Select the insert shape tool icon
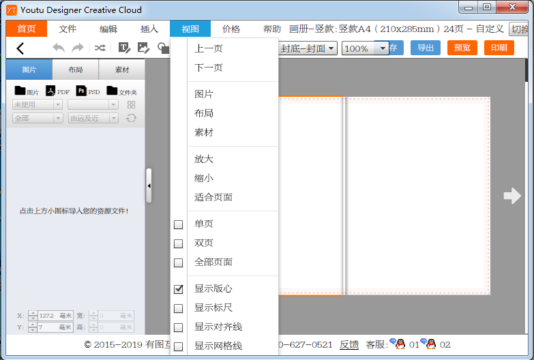 pyautogui.click(x=163, y=48)
